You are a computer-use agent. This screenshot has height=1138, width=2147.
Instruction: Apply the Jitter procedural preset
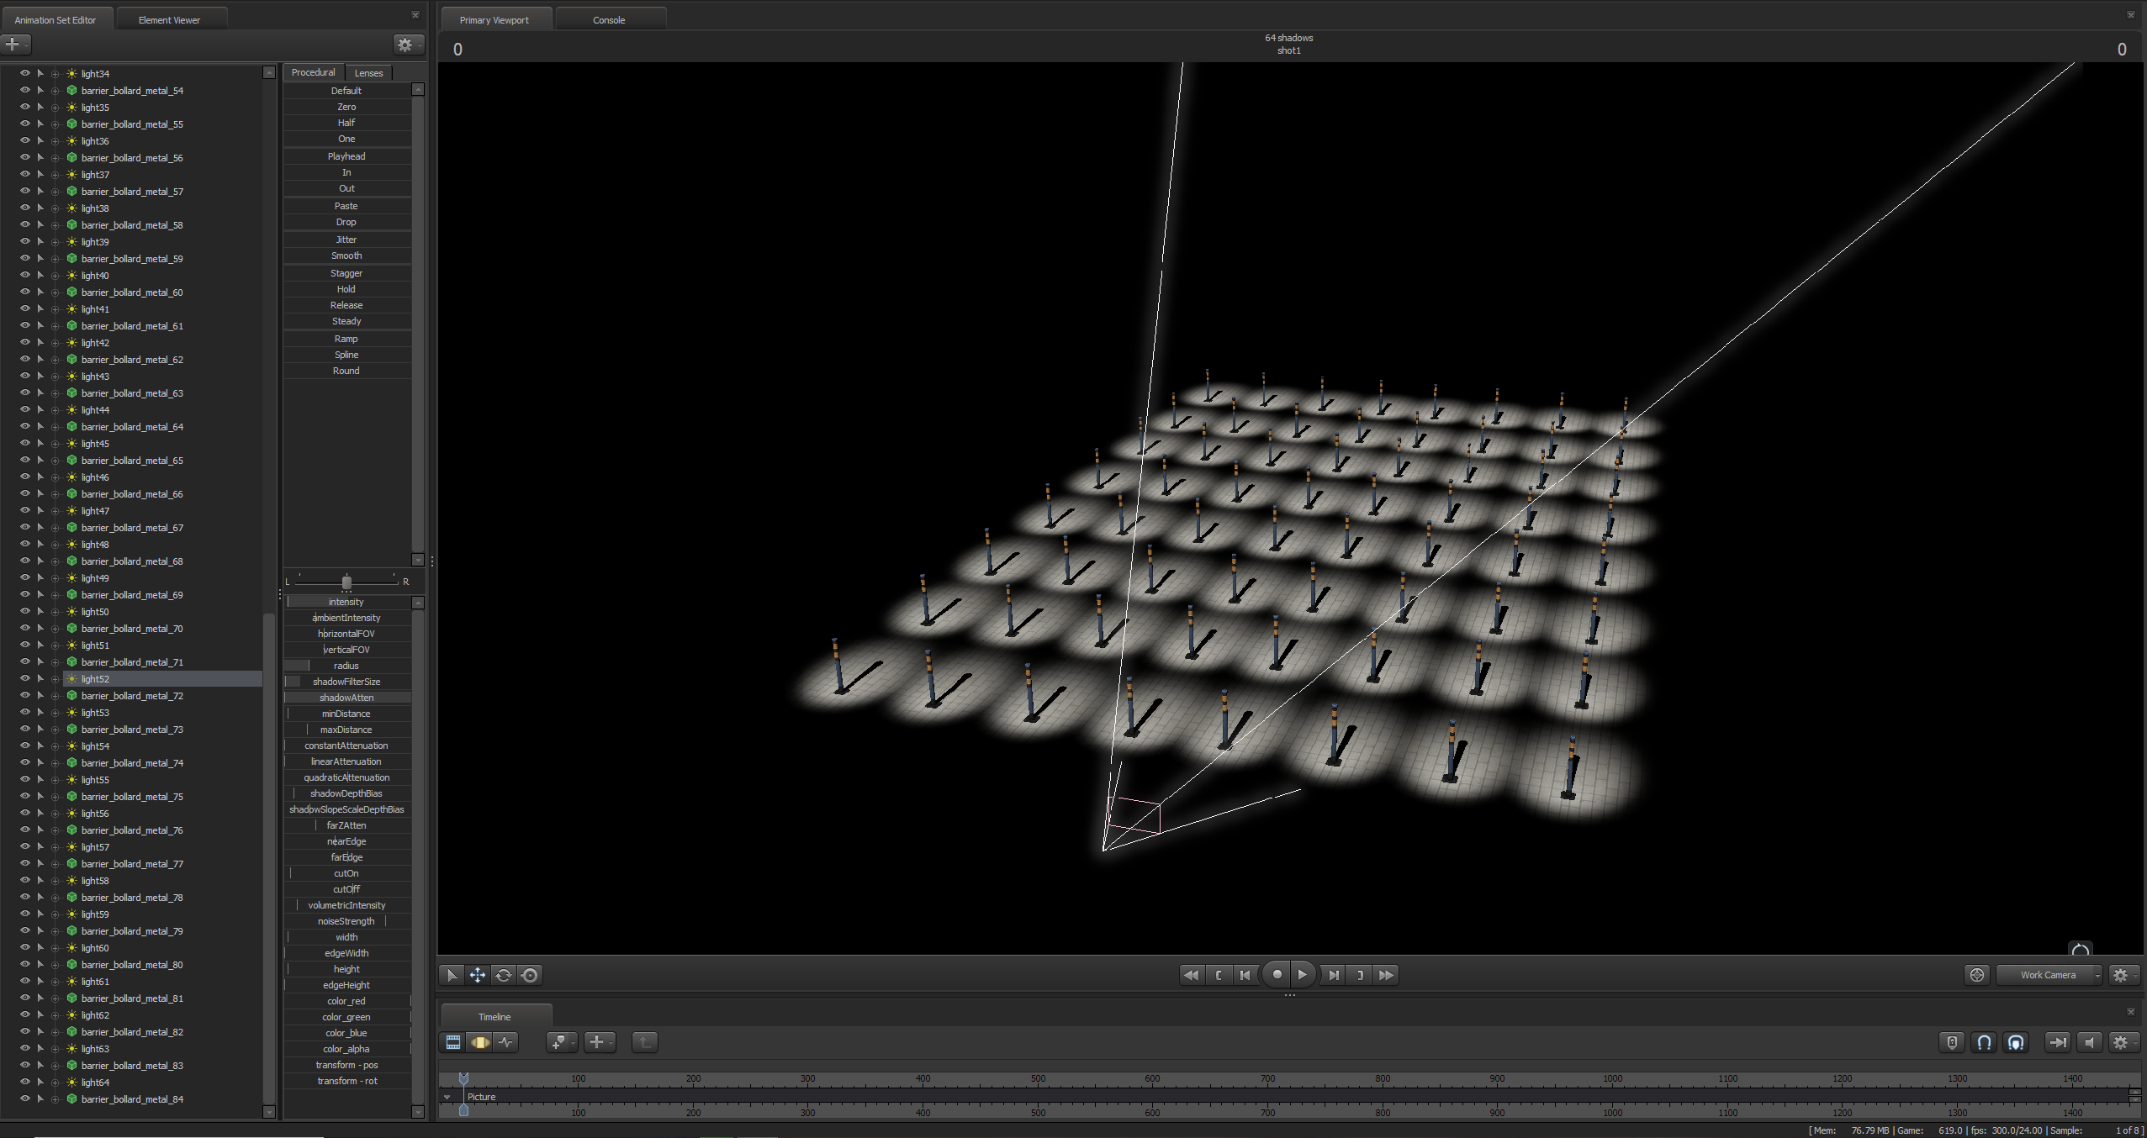tap(346, 240)
